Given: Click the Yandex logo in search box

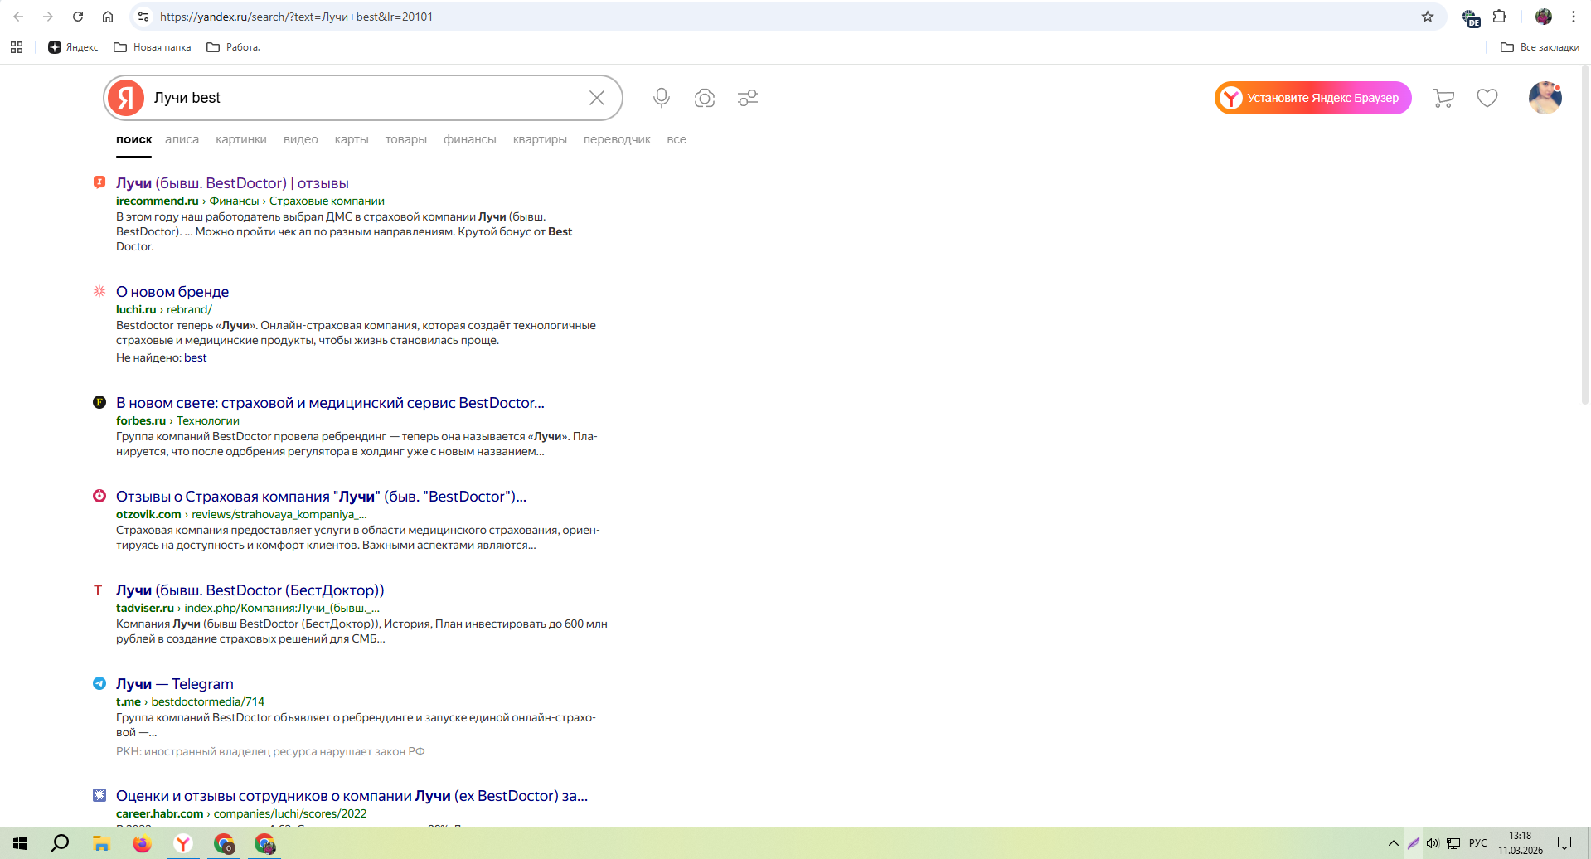Looking at the screenshot, I should pyautogui.click(x=126, y=98).
